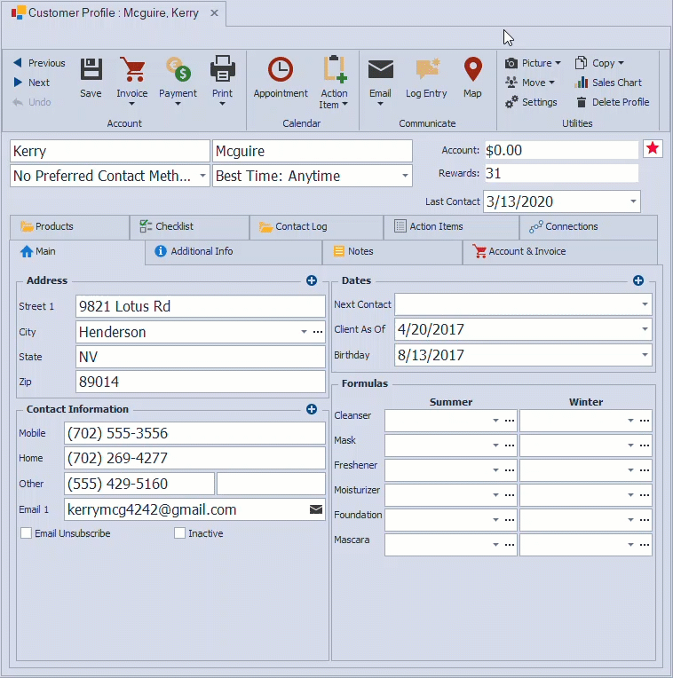Click the Print printer icon
This screenshot has width=673, height=678.
tap(222, 68)
